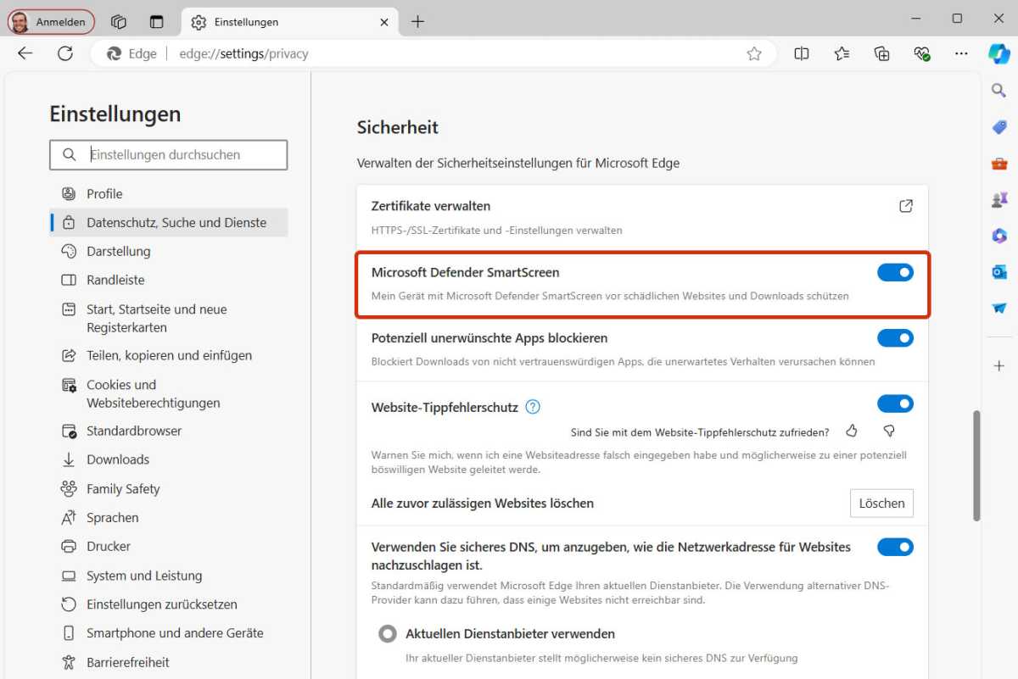This screenshot has height=679, width=1018.
Task: Turn off Website-Tippfehlerschutz switch
Action: 895,404
